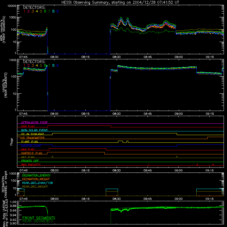Select yellow detector '4' in front segments legend
The image size is (227, 227).
37,11
